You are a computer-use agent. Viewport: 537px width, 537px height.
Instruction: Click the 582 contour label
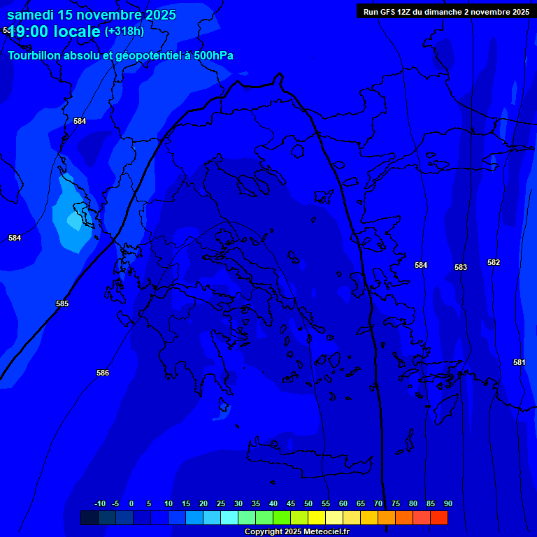494,263
